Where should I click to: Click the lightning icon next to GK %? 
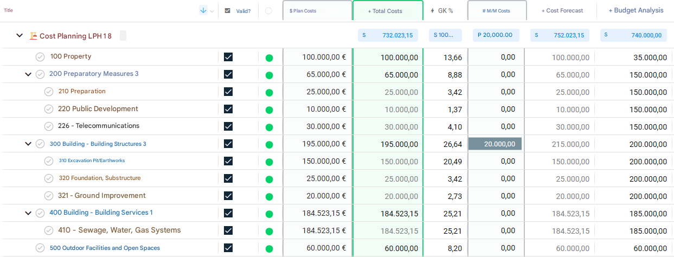click(x=432, y=11)
